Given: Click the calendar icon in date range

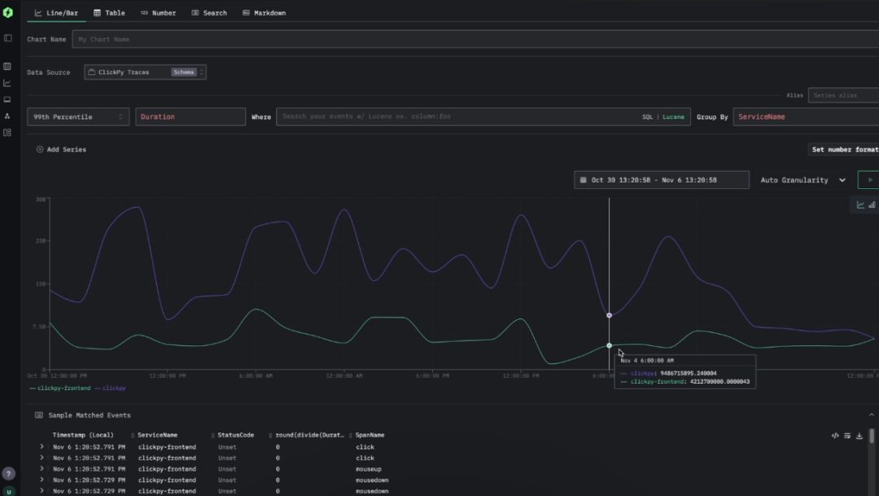Looking at the screenshot, I should point(583,180).
